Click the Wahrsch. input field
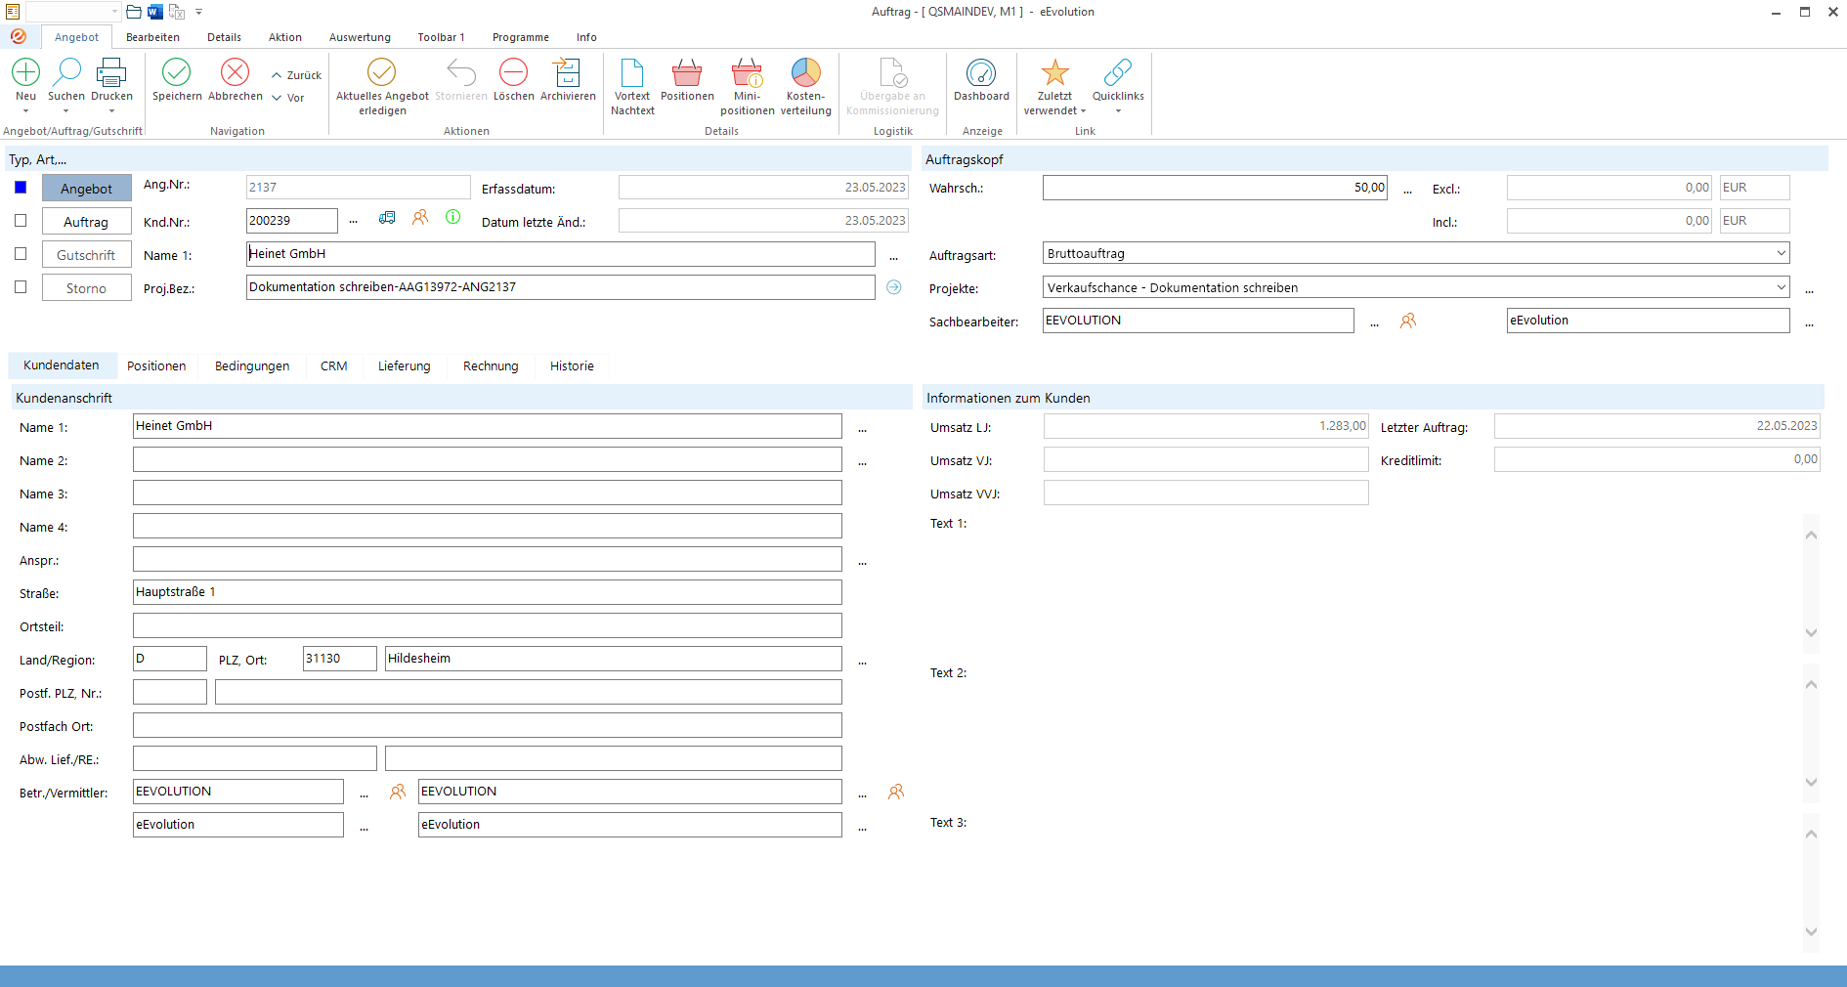The height and width of the screenshot is (987, 1847). tap(1215, 188)
